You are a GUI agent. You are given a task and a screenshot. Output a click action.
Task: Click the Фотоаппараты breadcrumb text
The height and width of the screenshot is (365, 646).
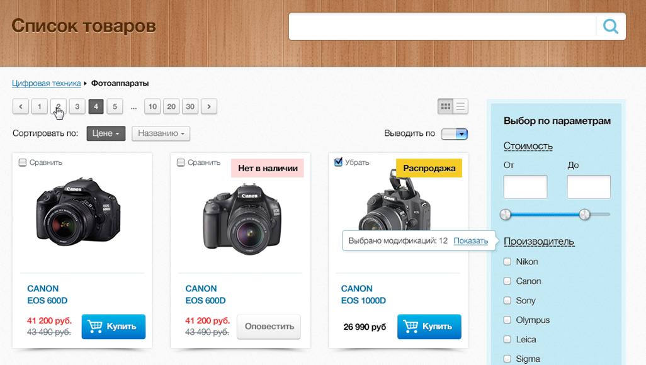pyautogui.click(x=120, y=83)
